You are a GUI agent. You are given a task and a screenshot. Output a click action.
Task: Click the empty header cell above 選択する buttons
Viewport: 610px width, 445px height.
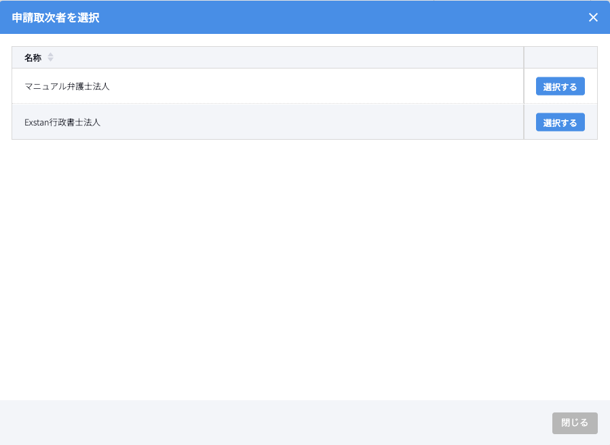coord(560,58)
